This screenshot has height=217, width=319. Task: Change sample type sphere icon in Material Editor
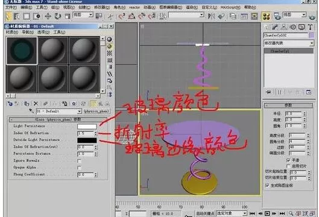pos(110,39)
